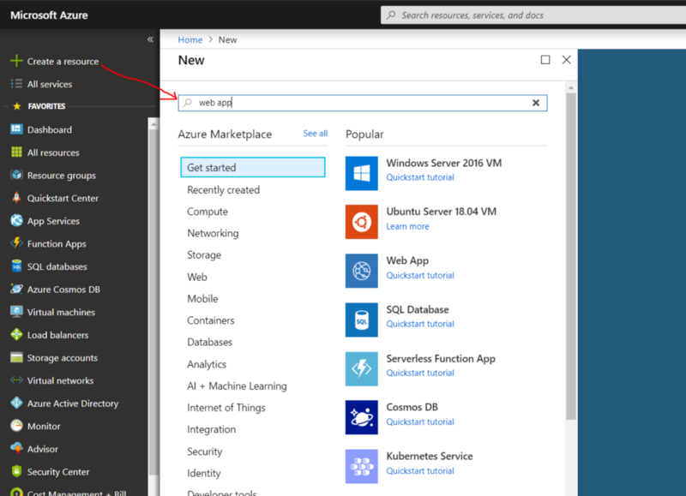Click the Ubuntu Server 18.04 VM tile icon
The width and height of the screenshot is (686, 496).
pyautogui.click(x=361, y=222)
